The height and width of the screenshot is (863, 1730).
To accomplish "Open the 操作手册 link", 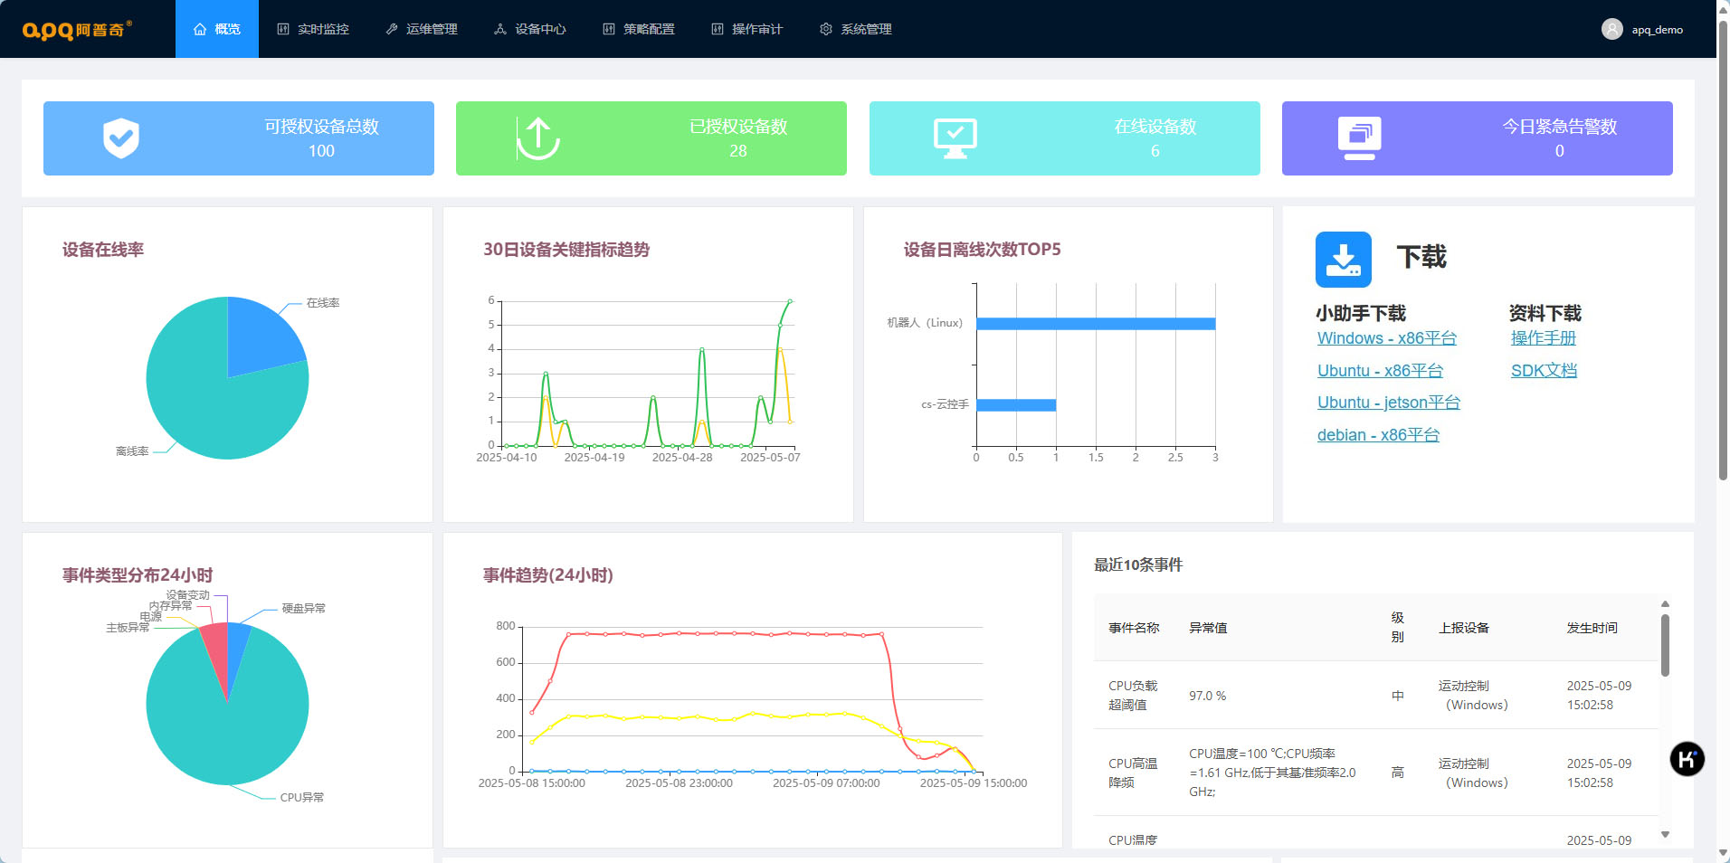I will pos(1543,338).
